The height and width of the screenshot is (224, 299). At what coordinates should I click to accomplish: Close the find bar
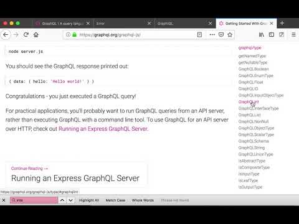(4, 200)
